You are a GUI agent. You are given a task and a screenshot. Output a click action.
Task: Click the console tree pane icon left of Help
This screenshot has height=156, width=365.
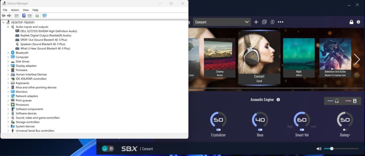(16, 16)
